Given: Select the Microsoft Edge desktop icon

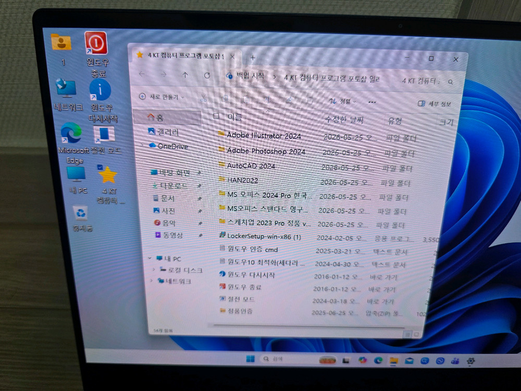Looking at the screenshot, I should click(x=74, y=143).
